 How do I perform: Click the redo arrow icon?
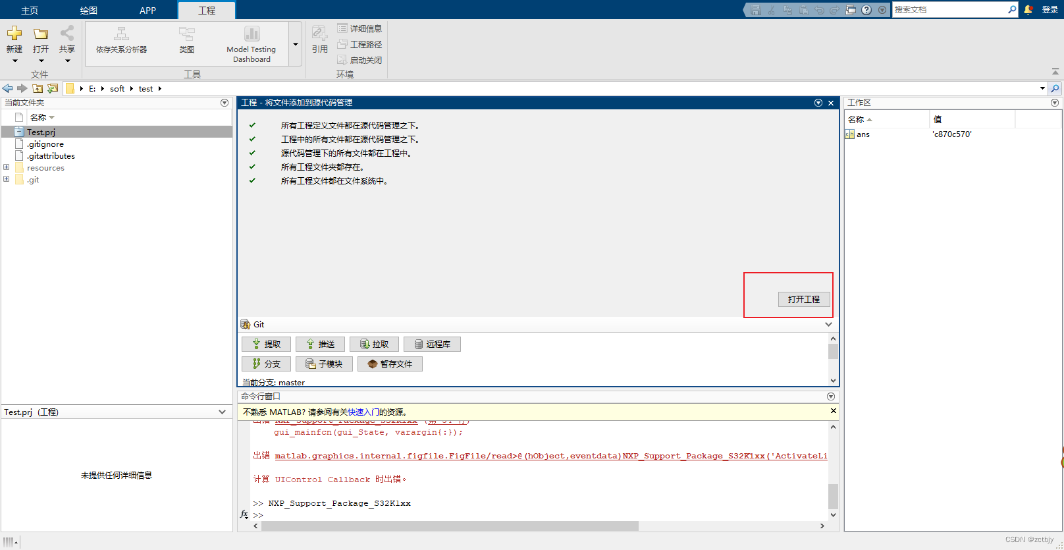tap(834, 10)
